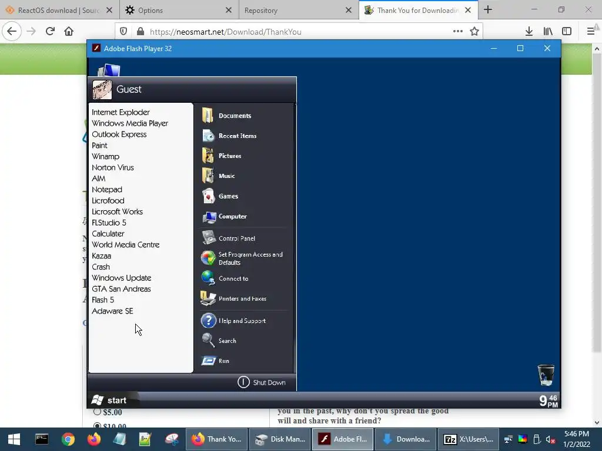The width and height of the screenshot is (602, 451).
Task: Open the Run icon
Action: (209, 361)
